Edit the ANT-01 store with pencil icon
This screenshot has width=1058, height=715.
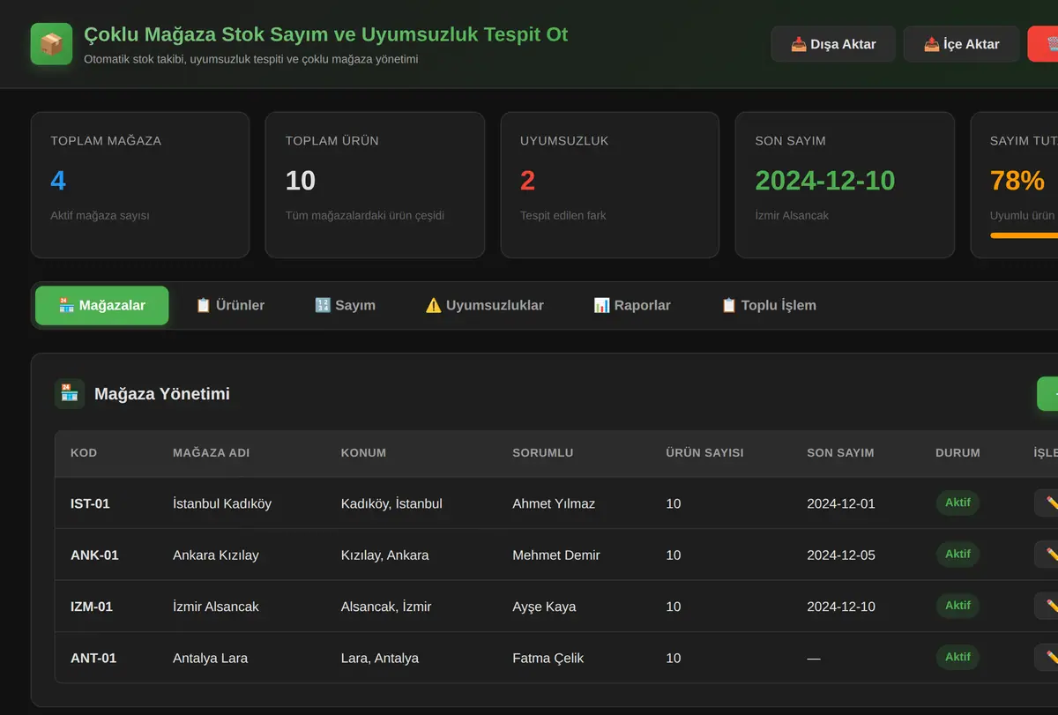[x=1047, y=658]
